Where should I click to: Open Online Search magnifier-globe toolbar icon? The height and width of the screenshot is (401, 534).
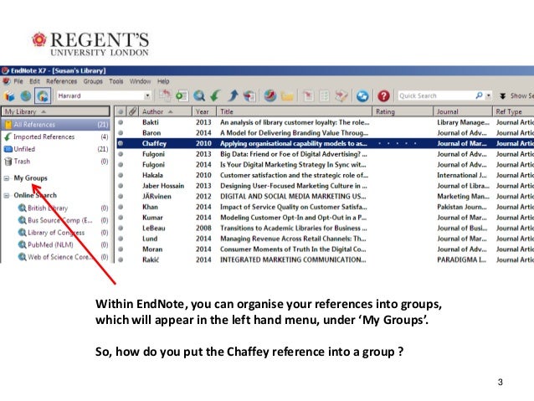(199, 95)
